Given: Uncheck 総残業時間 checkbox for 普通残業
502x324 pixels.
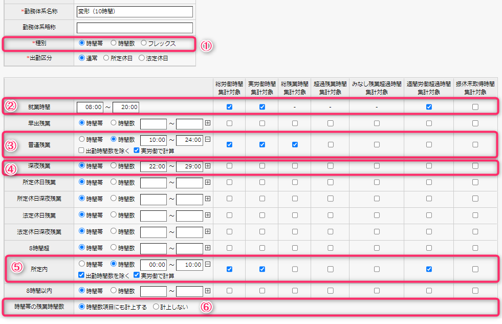Looking at the screenshot, I should (295, 145).
